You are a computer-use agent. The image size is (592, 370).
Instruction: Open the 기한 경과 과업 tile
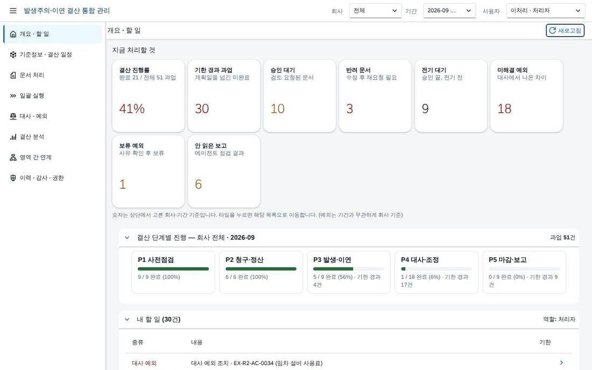click(224, 96)
